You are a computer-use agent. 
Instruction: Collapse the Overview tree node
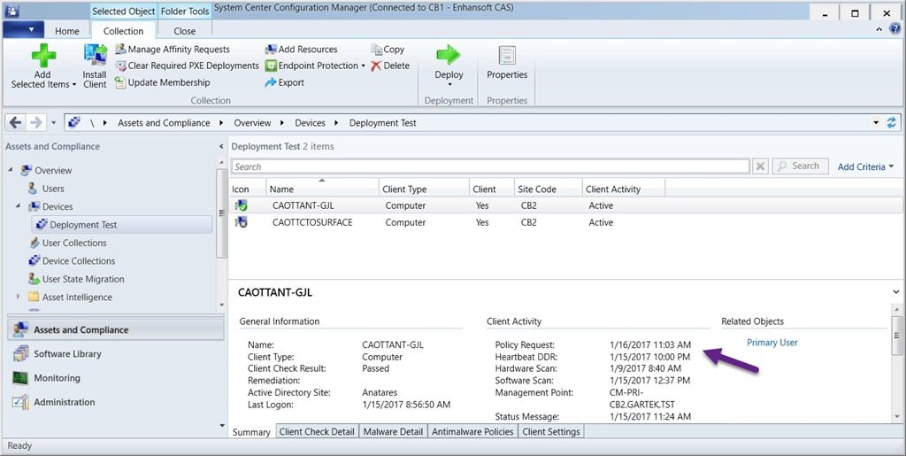coord(11,170)
